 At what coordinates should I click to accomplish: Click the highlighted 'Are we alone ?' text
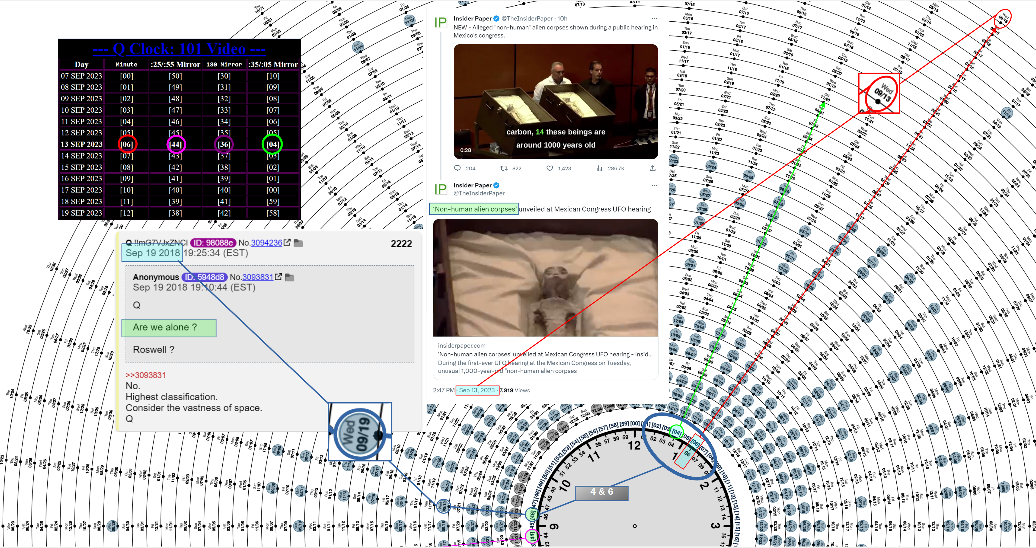tap(165, 328)
